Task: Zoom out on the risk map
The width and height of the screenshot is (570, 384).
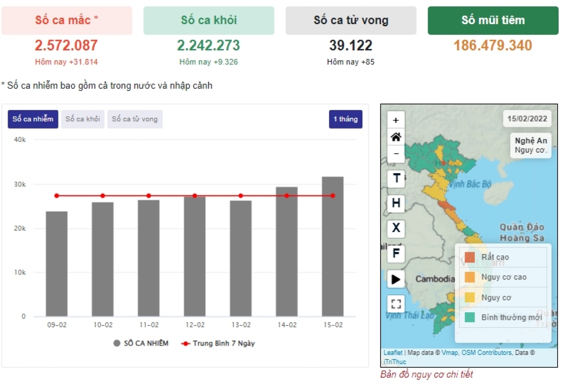Action: 396,154
